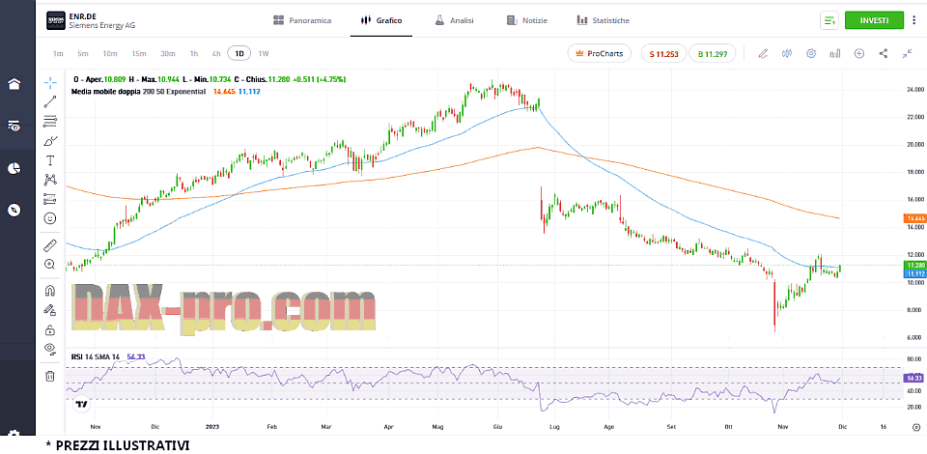Click the green 11.280 current price label
This screenshot has width=927, height=454.
tap(915, 266)
